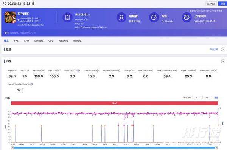Image resolution: width=227 pixels, height=150 pixels.
Task: Switch to the Memory tab
Action: tap(39, 41)
